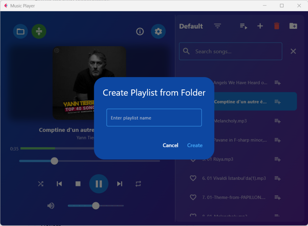
Task: Toggle shuffle playback
Action: coord(41,184)
